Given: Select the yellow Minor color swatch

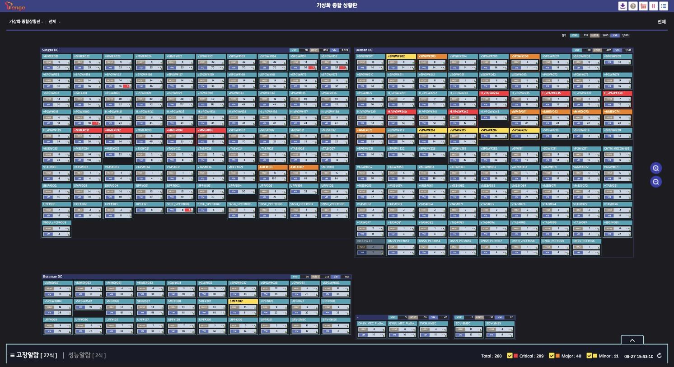Looking at the screenshot, I should tap(595, 356).
